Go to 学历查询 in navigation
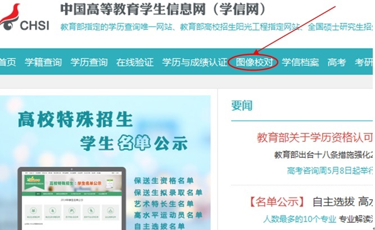Screen dimensions: 375x230 [89, 62]
